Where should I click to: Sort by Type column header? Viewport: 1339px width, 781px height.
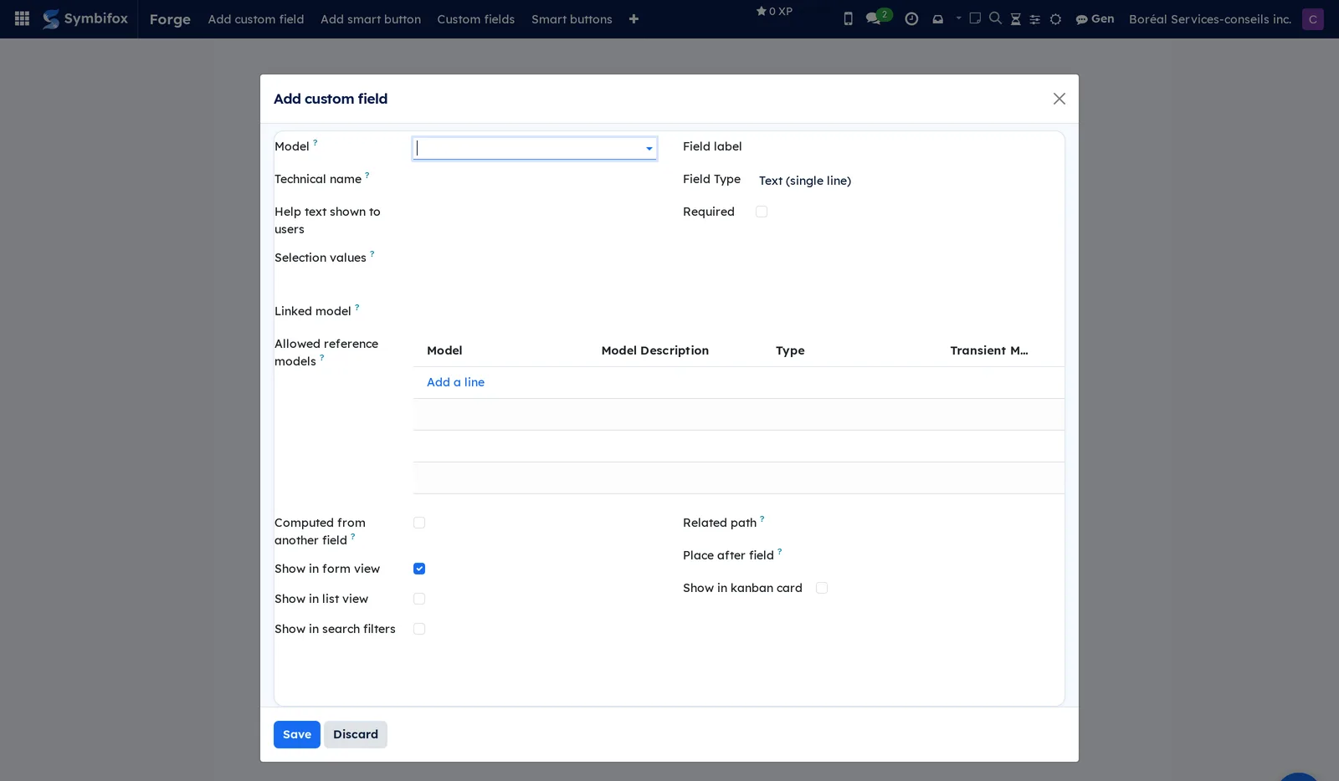coord(790,350)
